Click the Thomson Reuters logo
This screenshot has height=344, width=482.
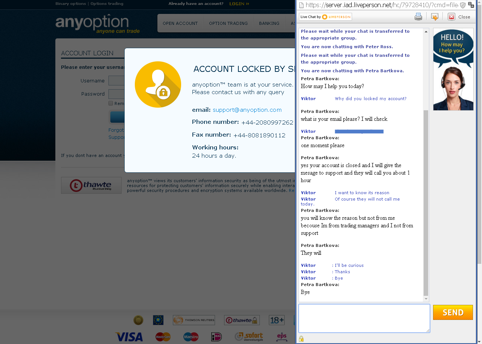click(x=194, y=320)
